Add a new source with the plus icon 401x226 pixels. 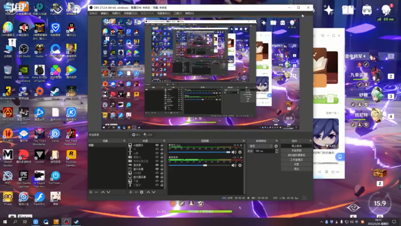pyautogui.click(x=131, y=192)
